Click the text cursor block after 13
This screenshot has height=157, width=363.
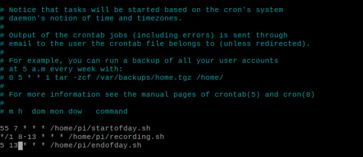(20, 146)
